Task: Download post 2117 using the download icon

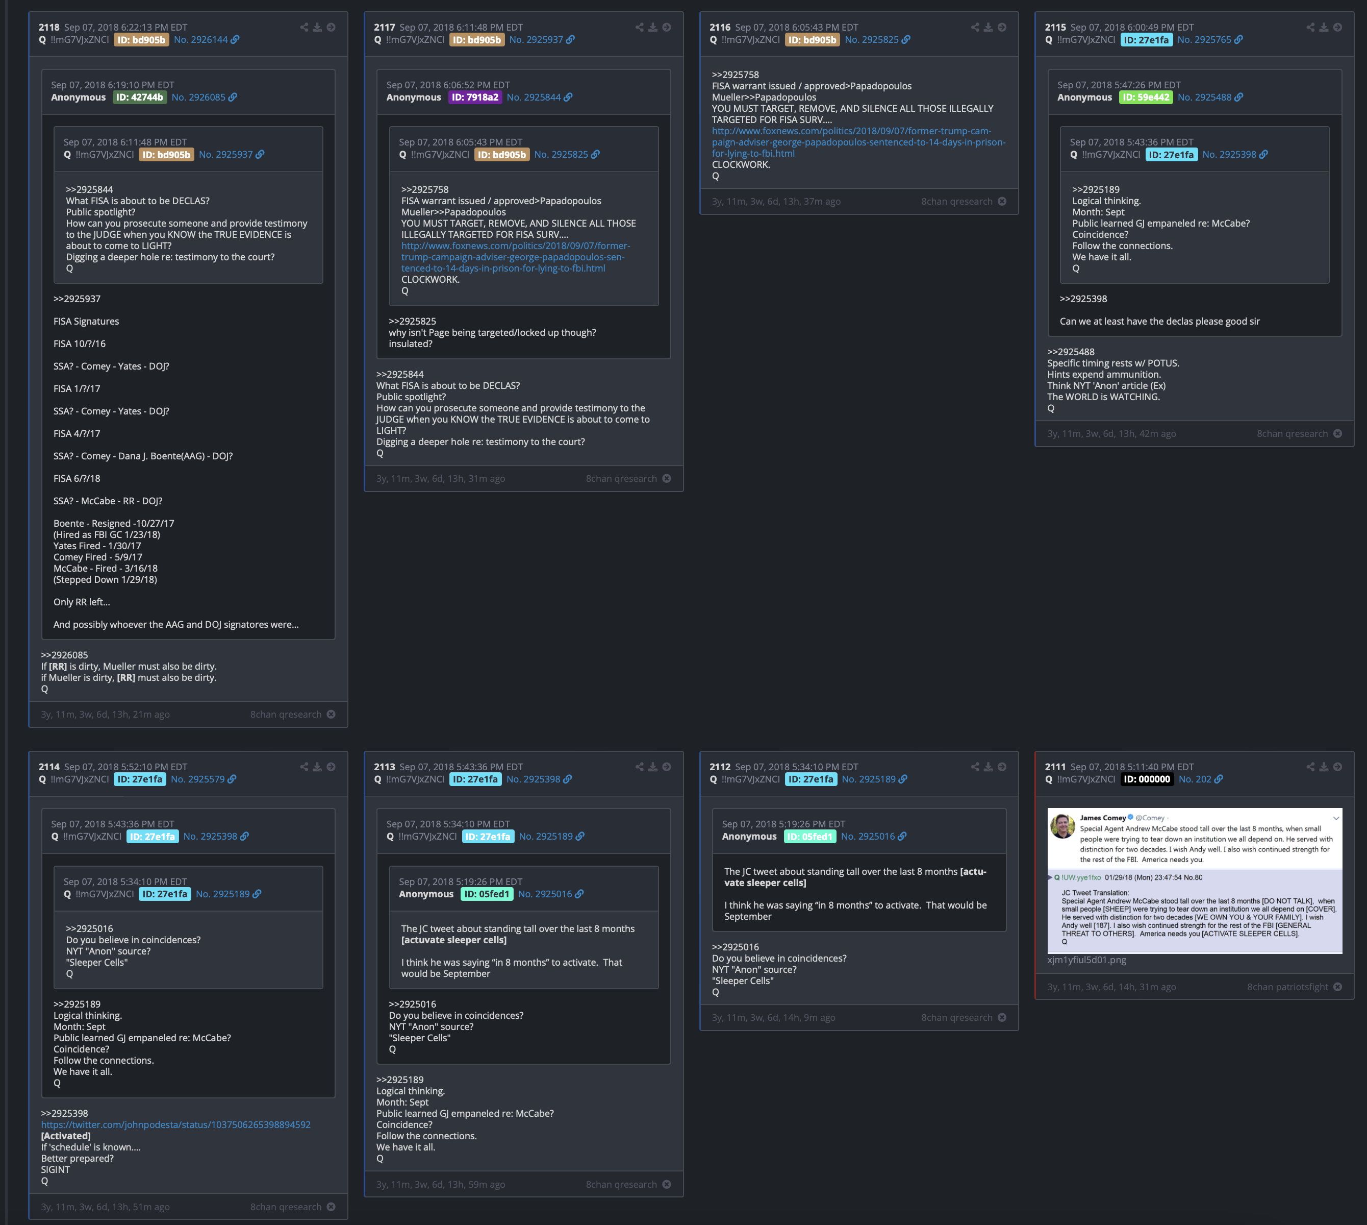Action: (652, 27)
